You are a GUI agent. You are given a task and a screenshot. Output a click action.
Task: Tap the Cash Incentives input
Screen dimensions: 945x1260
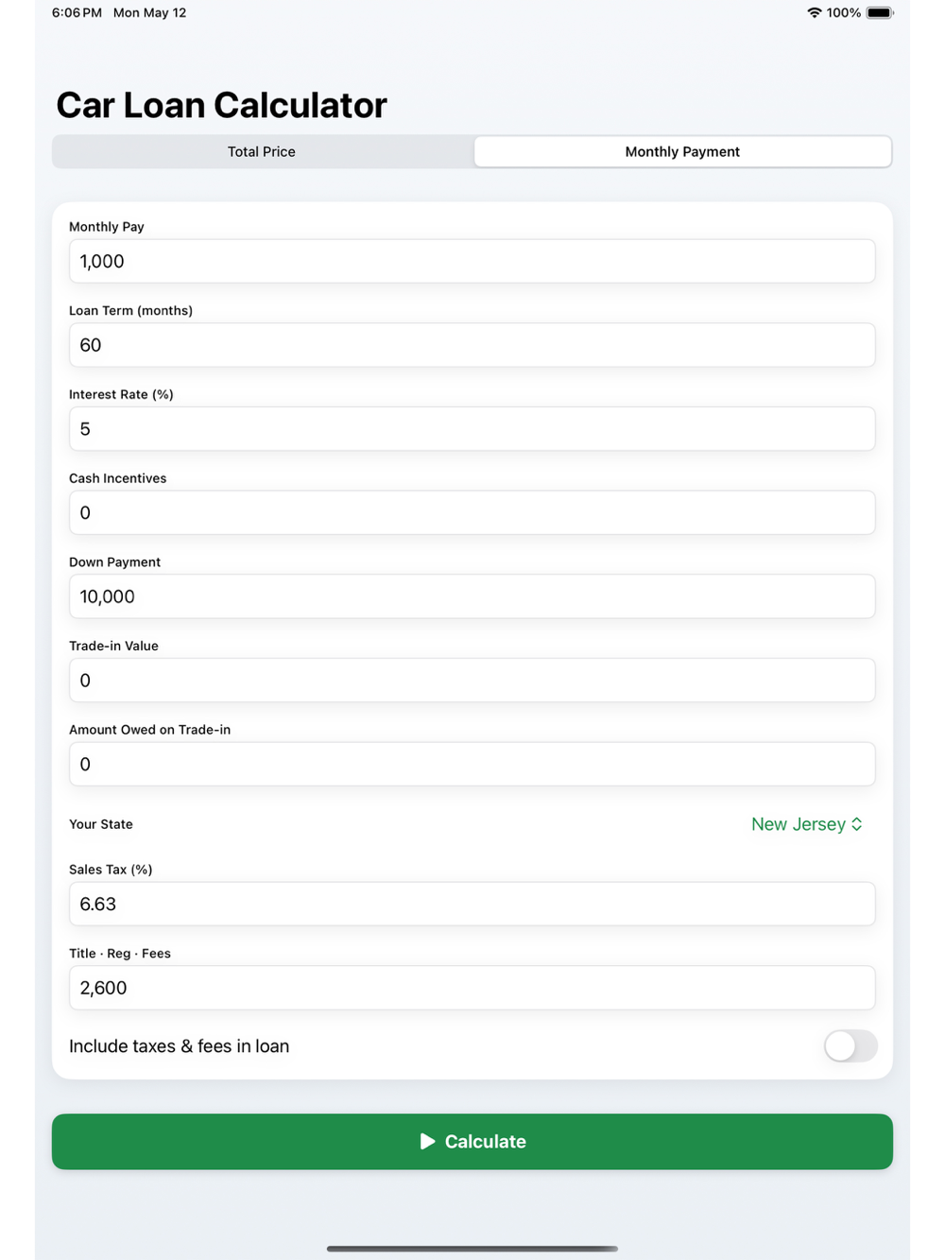(x=472, y=512)
